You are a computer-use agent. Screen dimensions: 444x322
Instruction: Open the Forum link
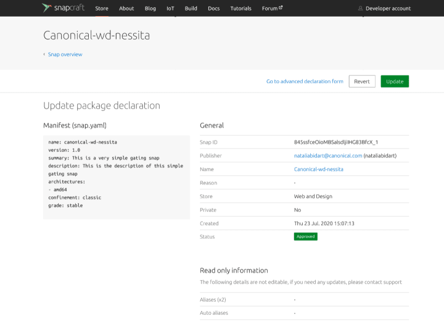pos(272,9)
